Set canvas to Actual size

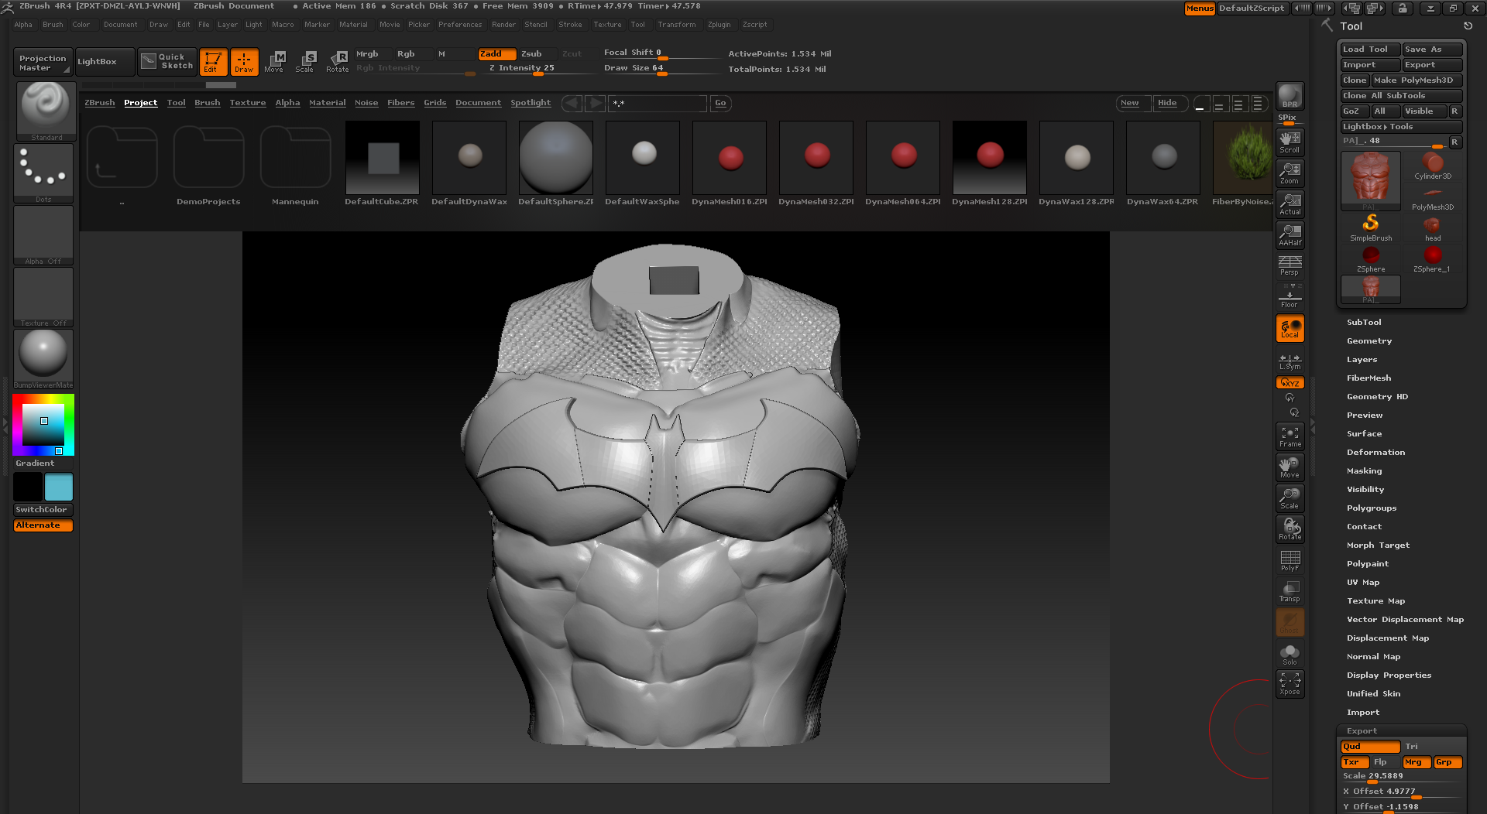[x=1290, y=203]
